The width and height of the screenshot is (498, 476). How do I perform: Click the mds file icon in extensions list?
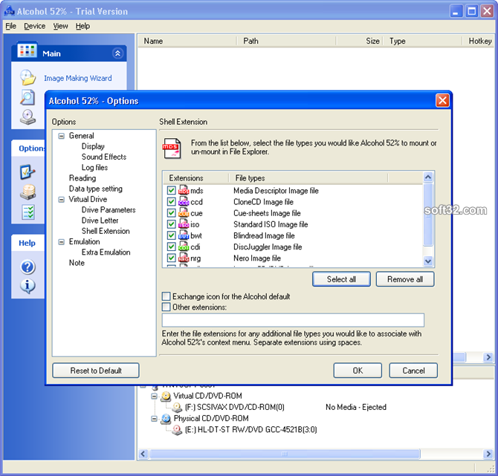click(x=184, y=190)
